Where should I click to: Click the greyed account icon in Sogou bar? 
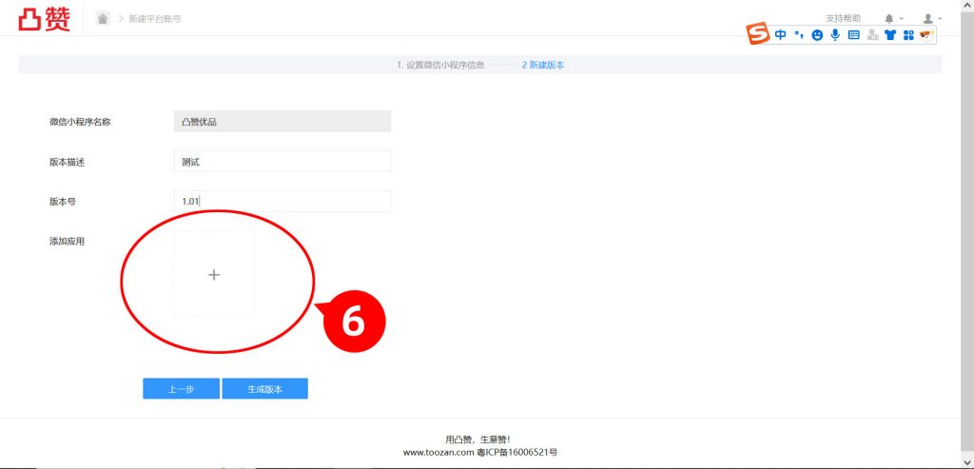coord(873,35)
